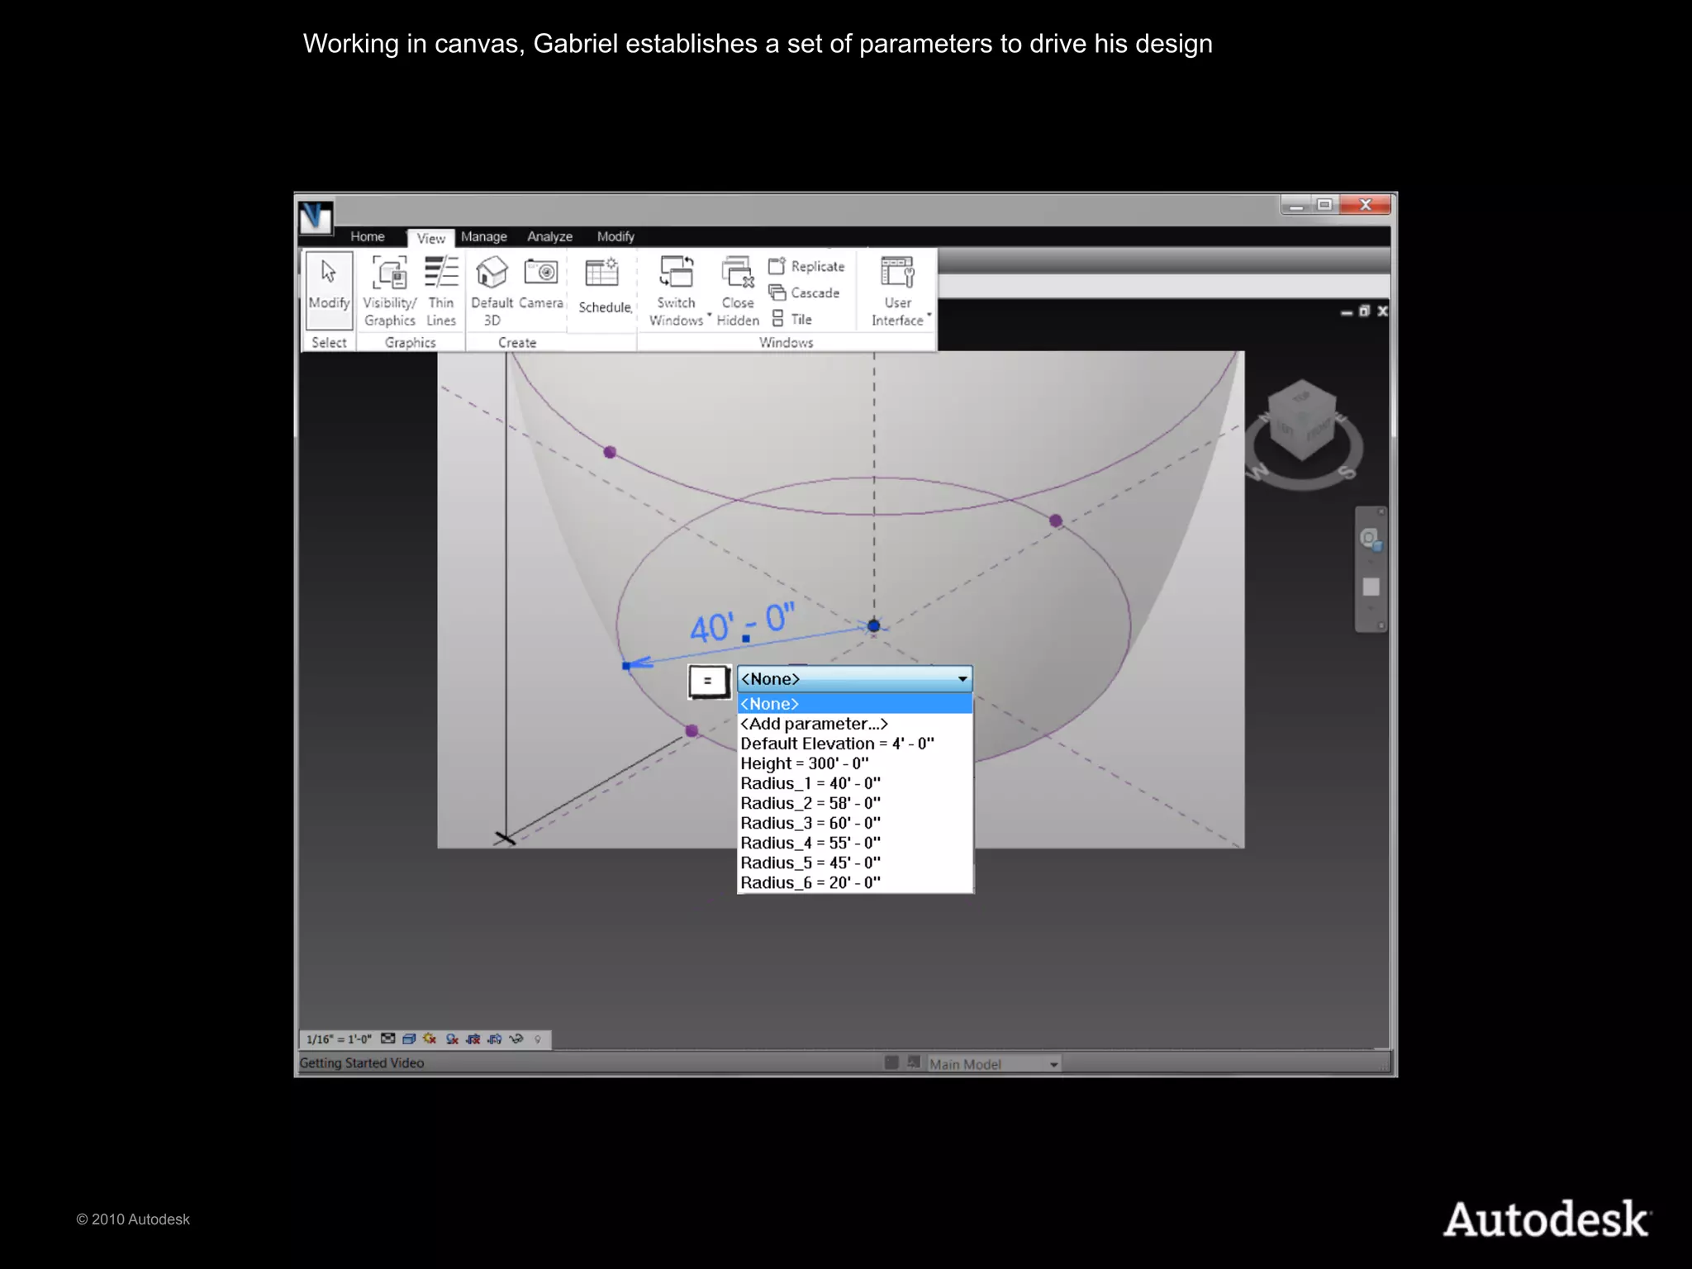Image resolution: width=1692 pixels, height=1269 pixels.
Task: Toggle Show Crop Region icon
Action: pyautogui.click(x=495, y=1038)
